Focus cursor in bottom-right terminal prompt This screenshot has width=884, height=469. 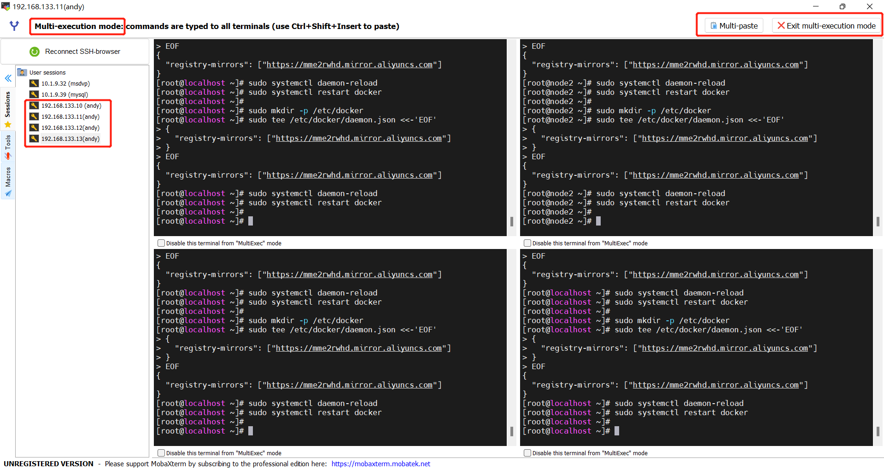(x=617, y=431)
